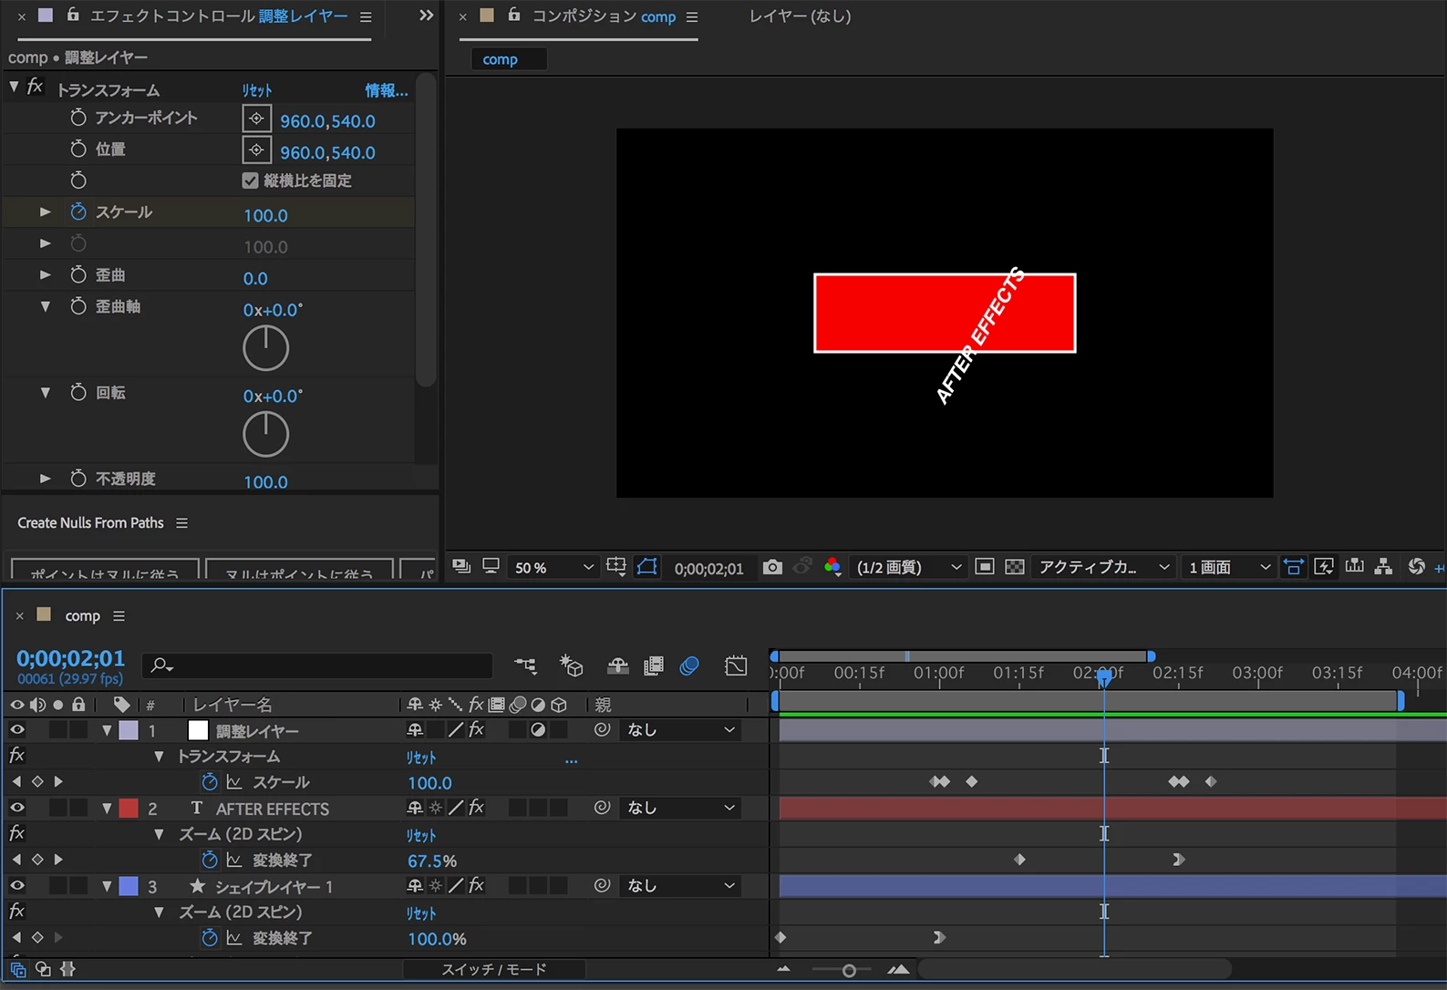Open 50% magnification dropdown
The width and height of the screenshot is (1447, 990).
553,567
